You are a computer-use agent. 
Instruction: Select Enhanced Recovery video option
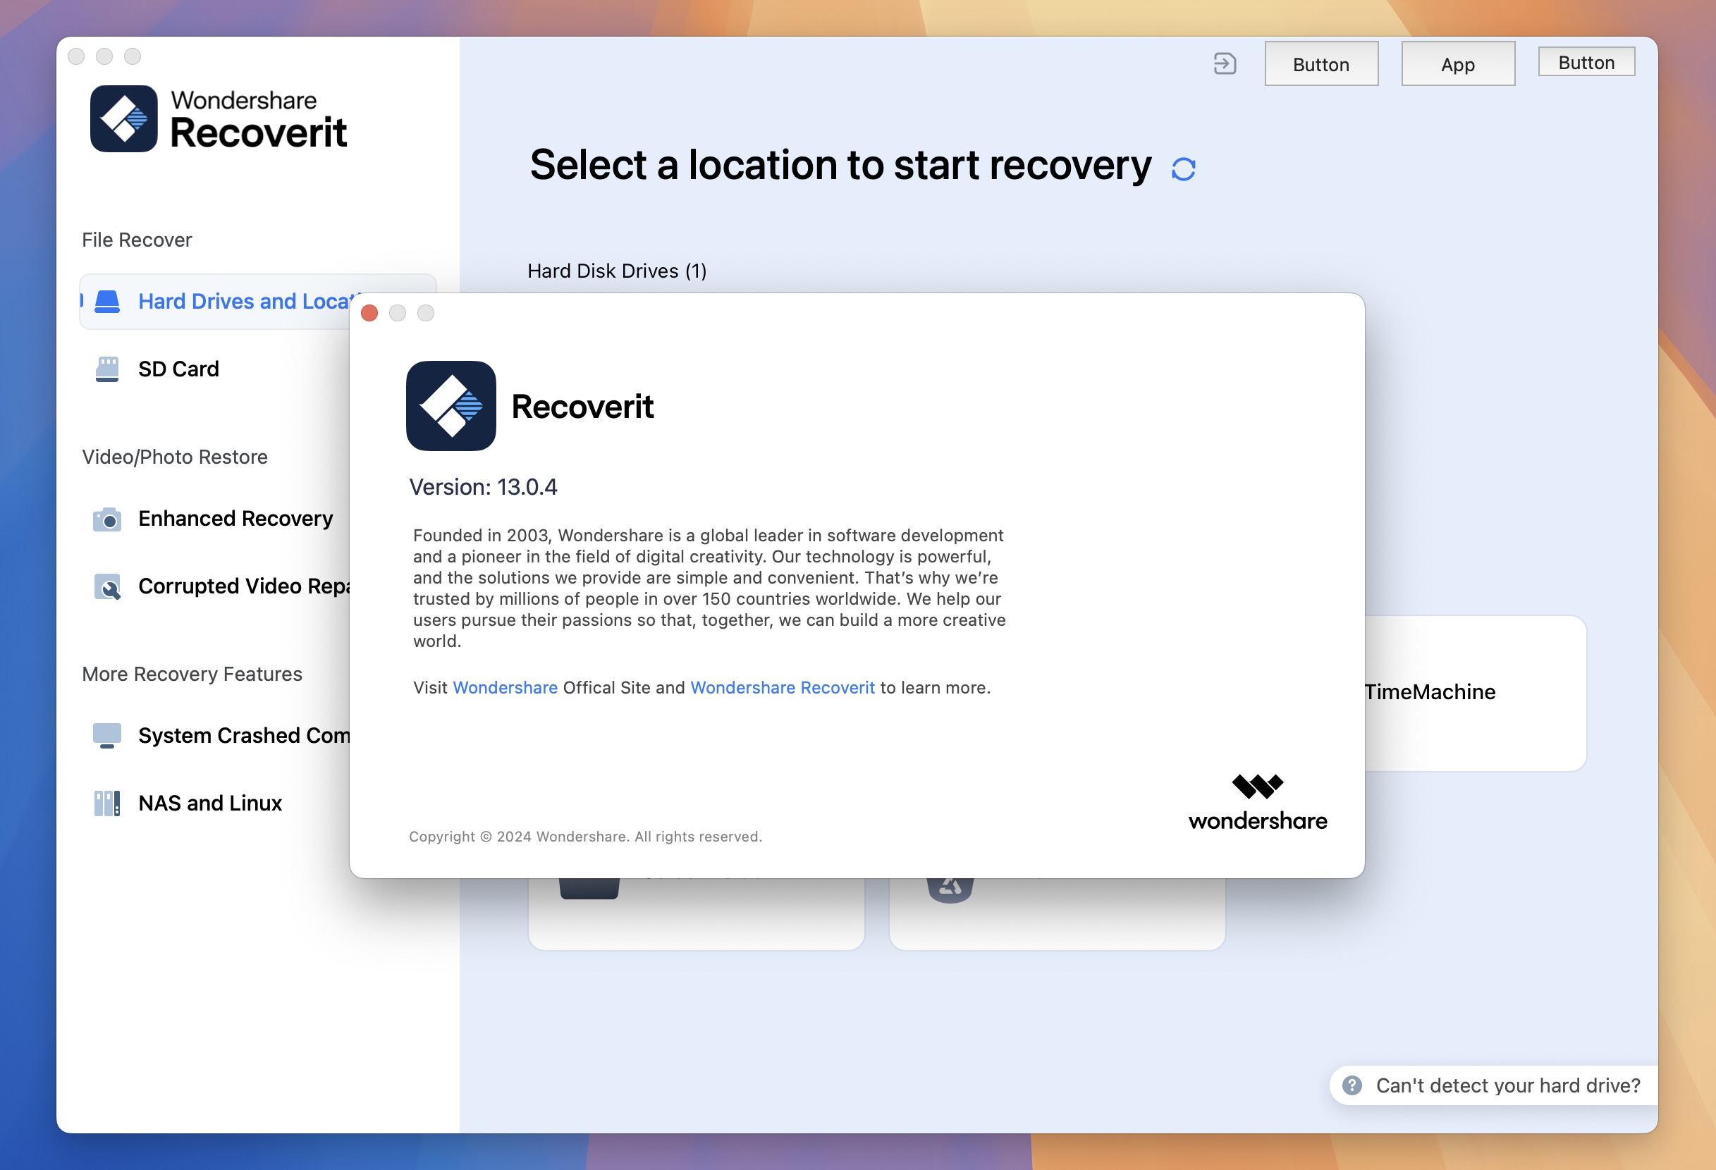(x=236, y=519)
